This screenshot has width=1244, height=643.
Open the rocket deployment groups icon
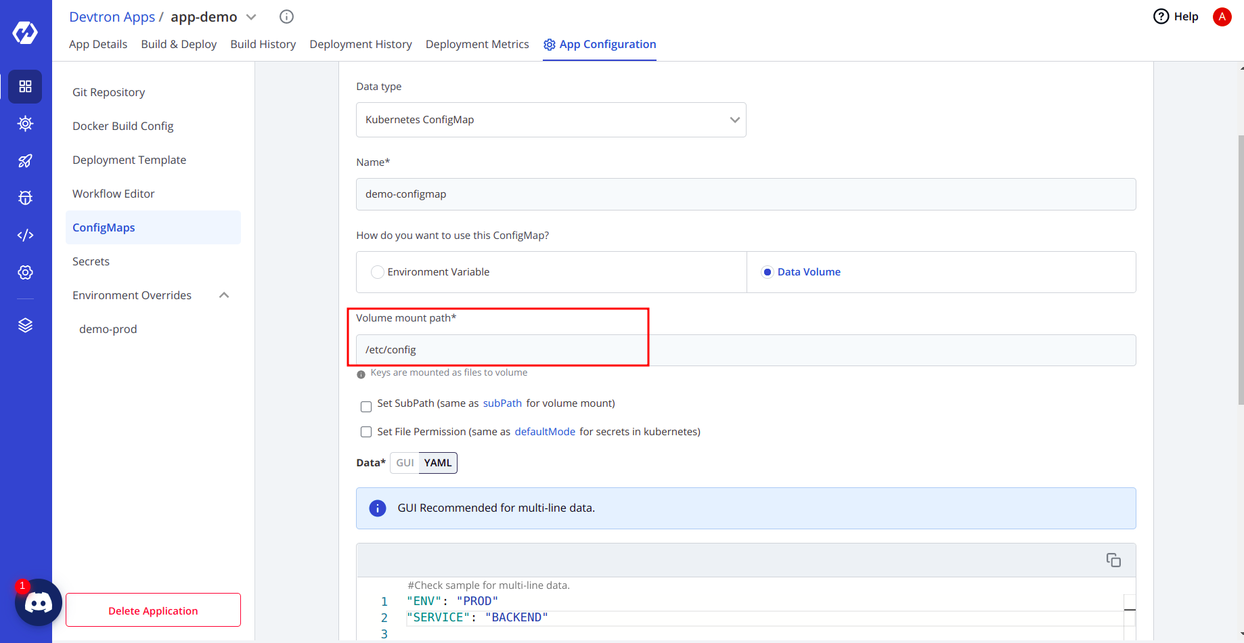tap(25, 161)
